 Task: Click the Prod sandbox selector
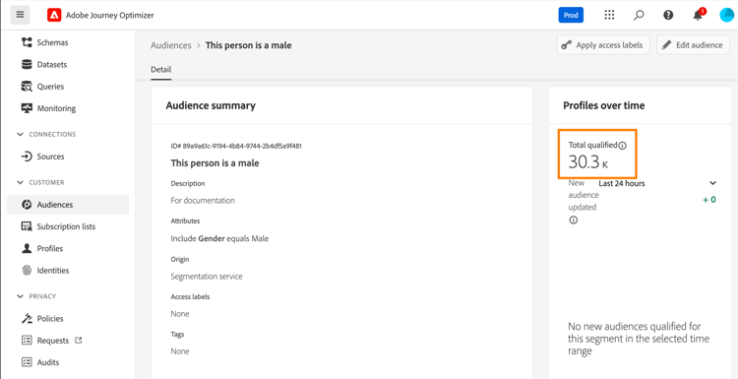pos(571,15)
